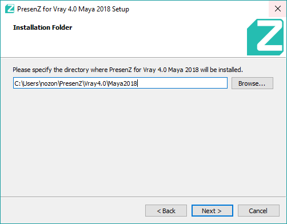Close the setup window with X

[278, 9]
